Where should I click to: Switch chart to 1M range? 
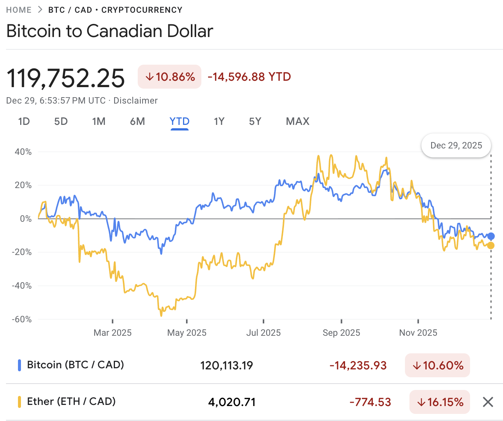pyautogui.click(x=99, y=122)
